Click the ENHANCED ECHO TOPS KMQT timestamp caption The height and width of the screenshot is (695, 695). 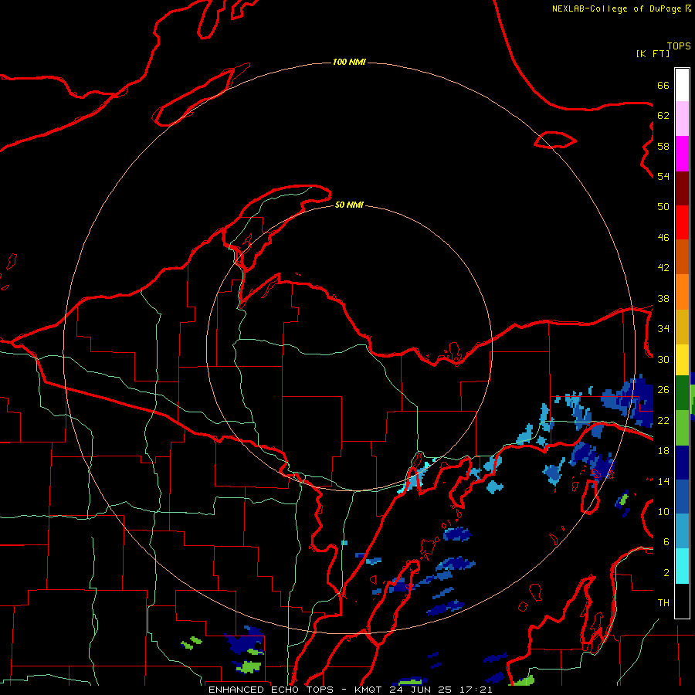[351, 690]
